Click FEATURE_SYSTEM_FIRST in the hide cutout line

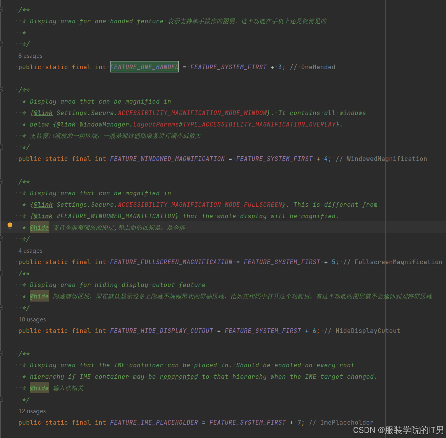click(263, 331)
